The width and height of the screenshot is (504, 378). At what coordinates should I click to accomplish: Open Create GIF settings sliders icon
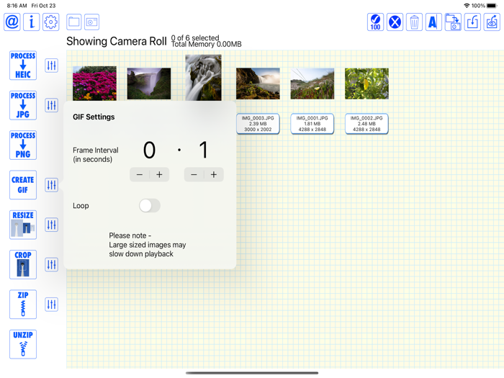[x=51, y=185]
